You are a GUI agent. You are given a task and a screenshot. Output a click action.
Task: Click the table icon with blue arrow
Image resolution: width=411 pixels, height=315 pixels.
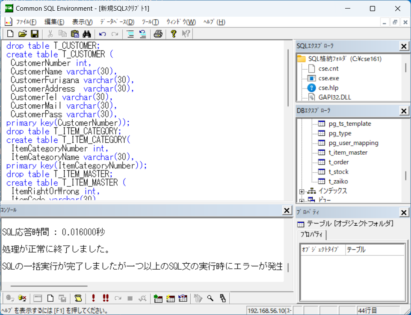click(183, 298)
